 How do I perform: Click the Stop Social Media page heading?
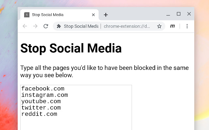[71, 48]
